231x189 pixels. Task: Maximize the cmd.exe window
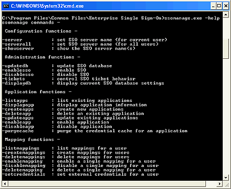tap(219, 6)
